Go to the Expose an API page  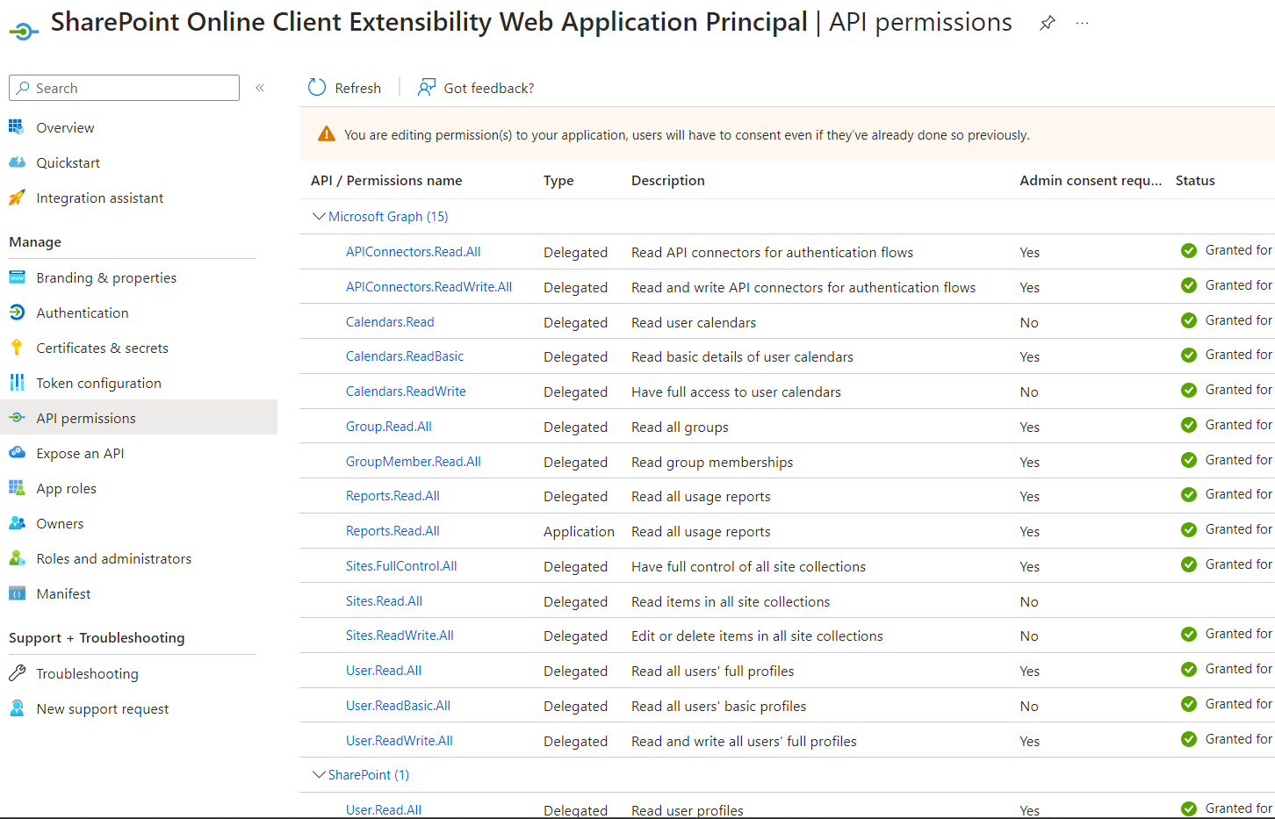tap(80, 453)
